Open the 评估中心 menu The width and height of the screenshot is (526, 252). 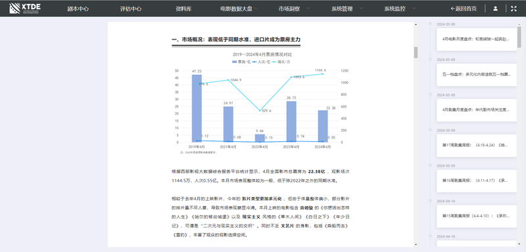131,9
